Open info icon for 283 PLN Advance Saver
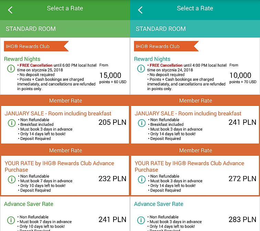 141,220
